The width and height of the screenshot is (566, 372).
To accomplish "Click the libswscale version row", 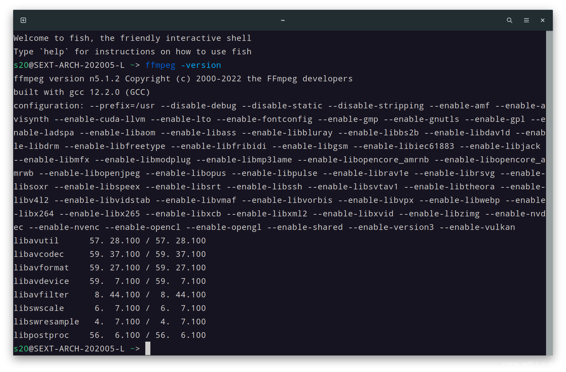I will (109, 308).
